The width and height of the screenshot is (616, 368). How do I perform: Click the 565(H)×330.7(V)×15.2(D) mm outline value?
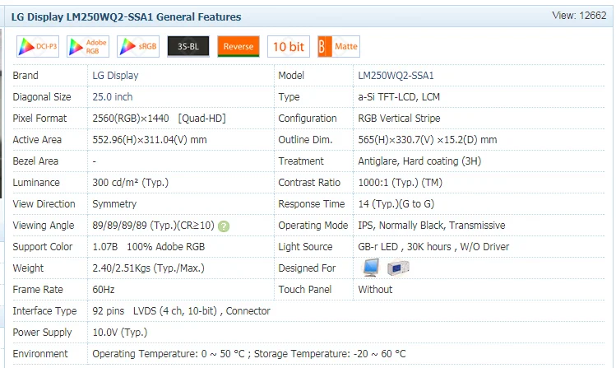pos(427,140)
